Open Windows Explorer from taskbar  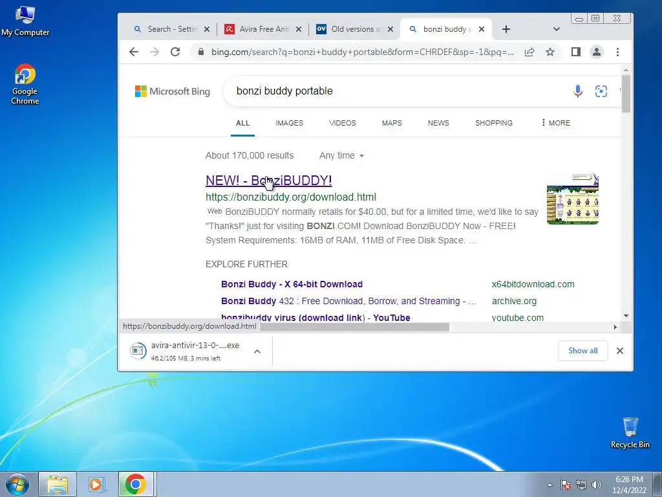[58, 484]
